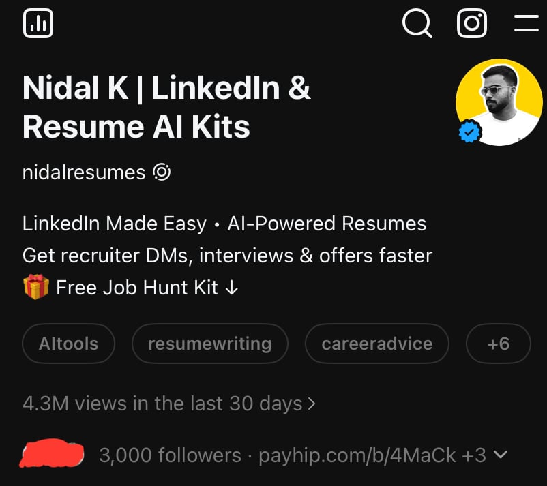Open the Insights bar chart icon
Viewport: 547px width, 486px height.
point(38,25)
